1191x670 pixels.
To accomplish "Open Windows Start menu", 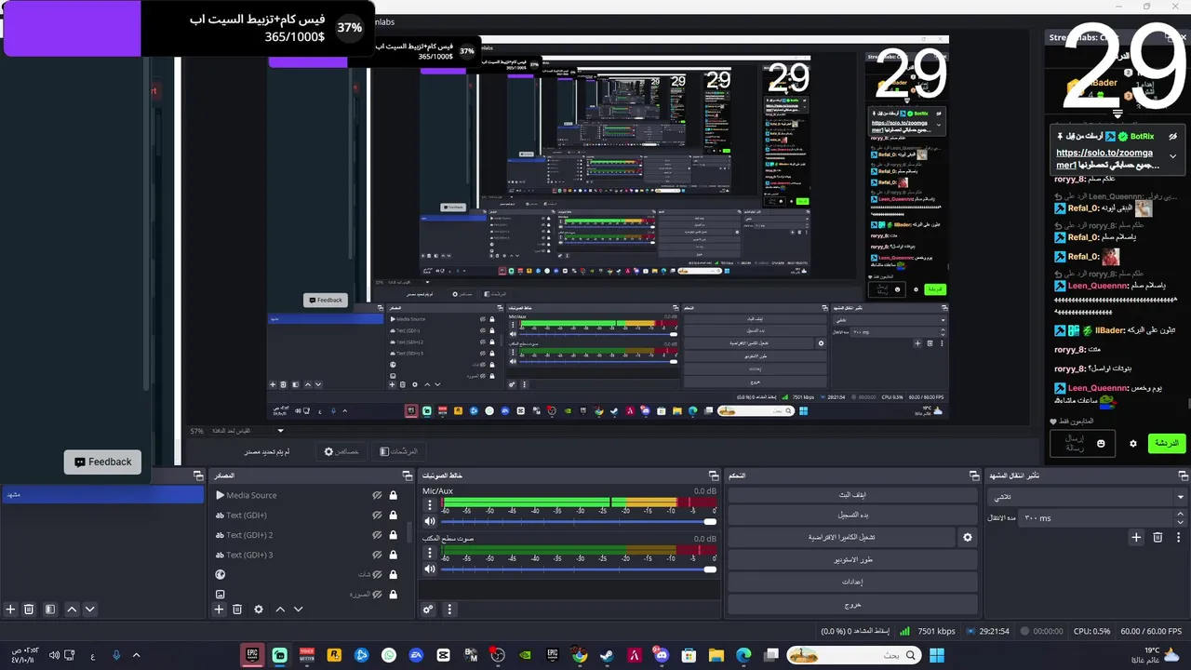I will point(936,655).
